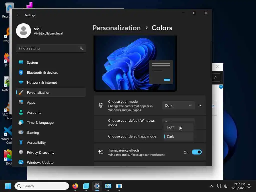The height and width of the screenshot is (192, 256).
Task: Open Bluetooth & devices settings
Action: [x=51, y=72]
